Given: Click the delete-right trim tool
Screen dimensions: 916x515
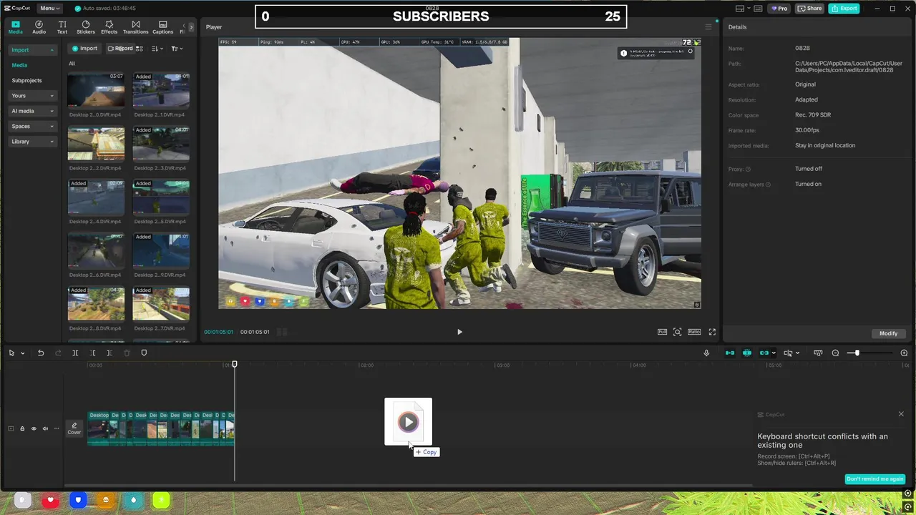Looking at the screenshot, I should (109, 353).
